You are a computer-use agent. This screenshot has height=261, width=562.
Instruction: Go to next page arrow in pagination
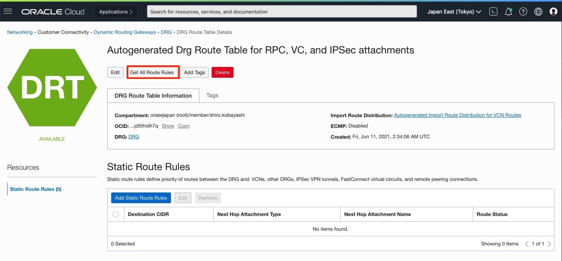point(549,244)
